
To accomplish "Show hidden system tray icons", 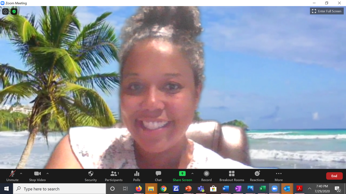I will point(309,189).
